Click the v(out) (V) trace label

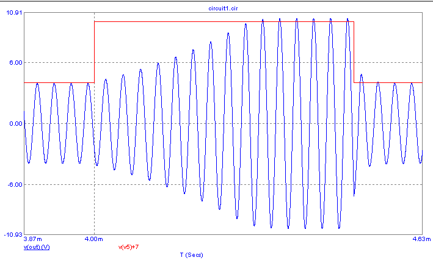click(36, 247)
